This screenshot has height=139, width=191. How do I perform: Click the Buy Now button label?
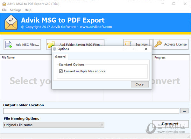coord(141,45)
